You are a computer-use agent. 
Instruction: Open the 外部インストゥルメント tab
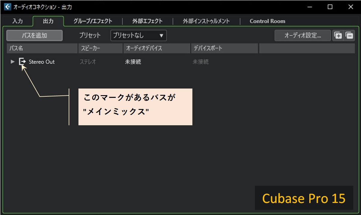click(206, 21)
